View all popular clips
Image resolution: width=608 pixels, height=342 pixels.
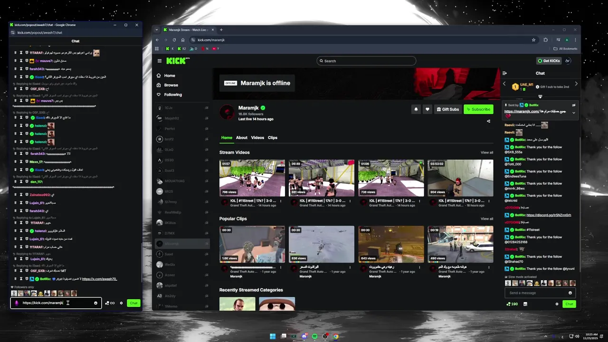click(487, 219)
